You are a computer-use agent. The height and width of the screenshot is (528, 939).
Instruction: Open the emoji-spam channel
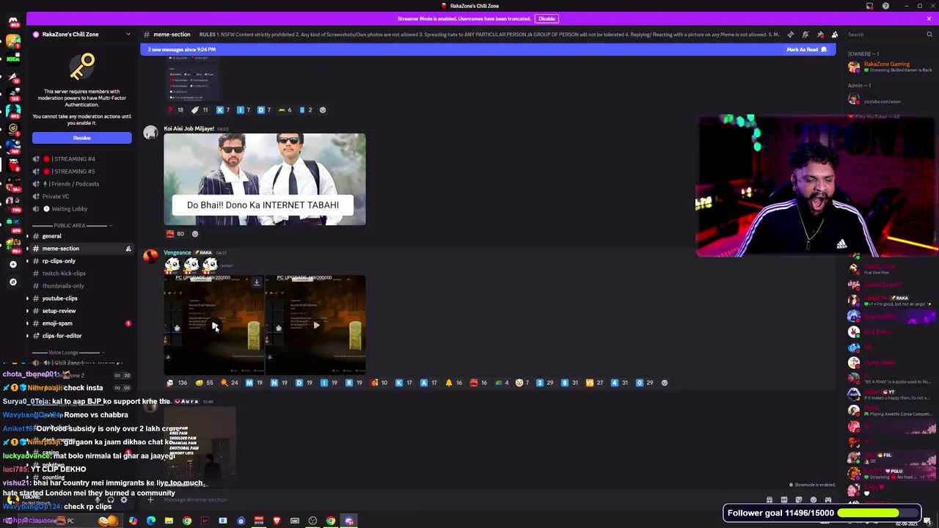81,323
